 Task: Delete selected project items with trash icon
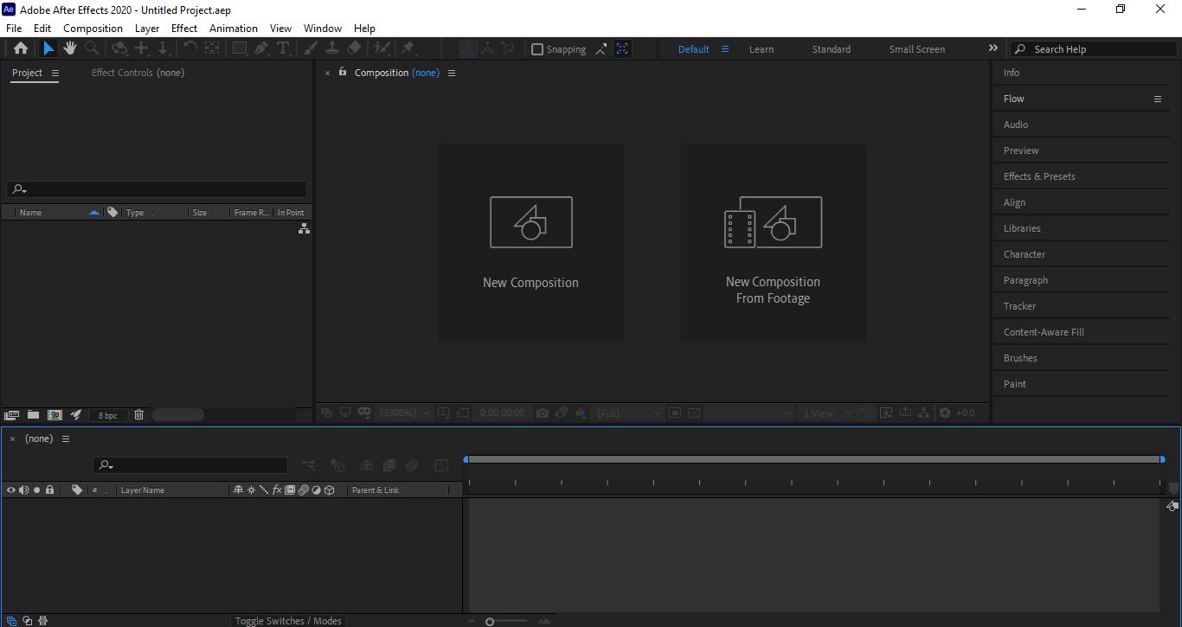point(138,415)
